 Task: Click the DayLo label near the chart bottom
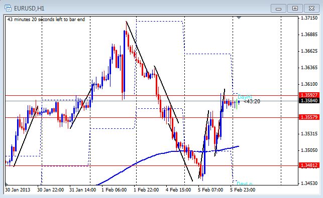point(245,183)
